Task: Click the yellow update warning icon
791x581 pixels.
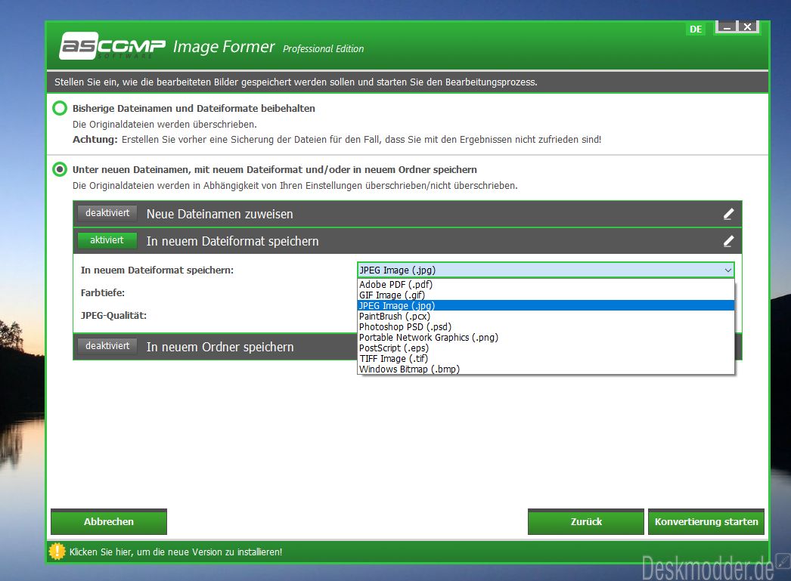Action: pyautogui.click(x=57, y=552)
